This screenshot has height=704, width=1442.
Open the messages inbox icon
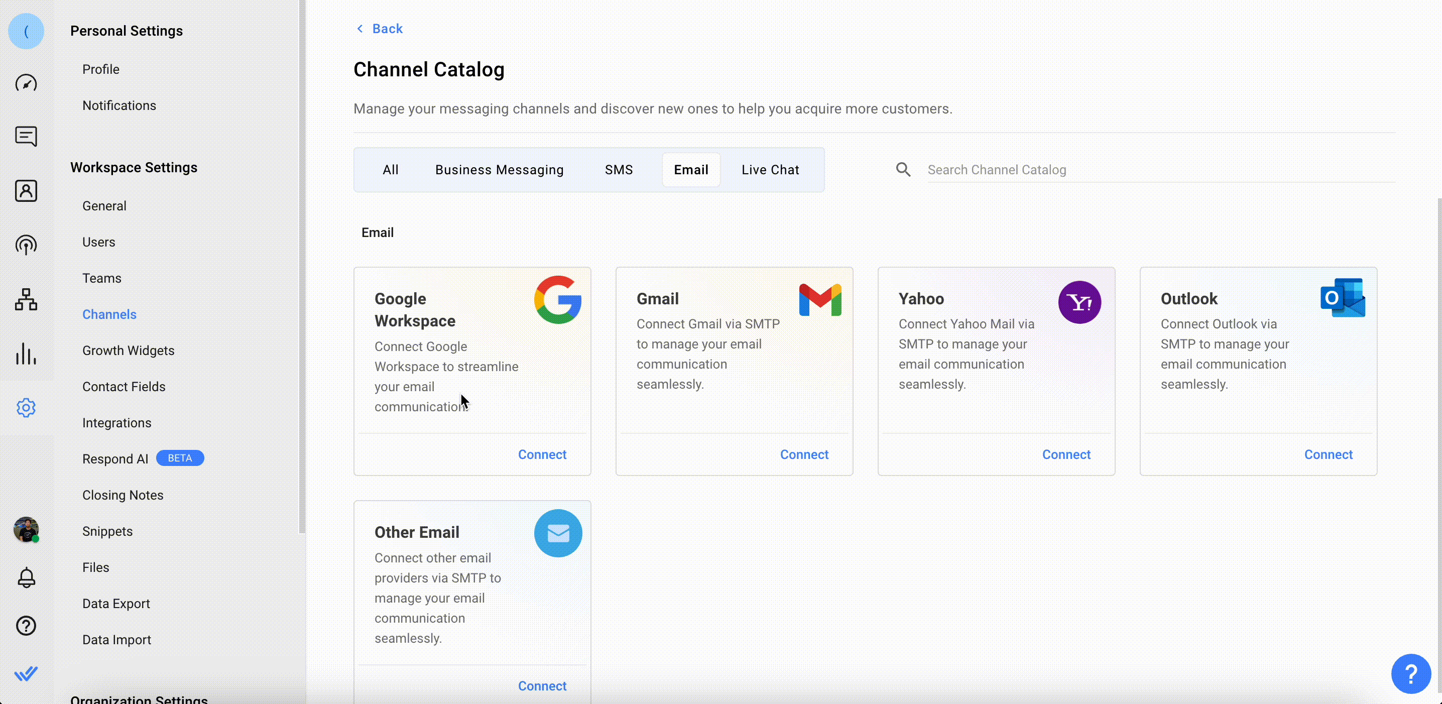pyautogui.click(x=26, y=136)
